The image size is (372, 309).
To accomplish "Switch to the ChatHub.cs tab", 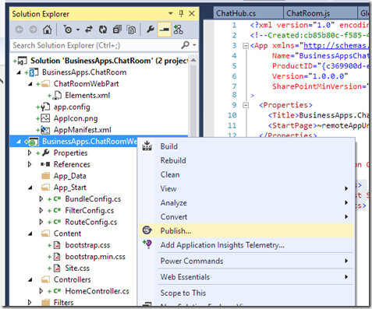I will coord(249,13).
